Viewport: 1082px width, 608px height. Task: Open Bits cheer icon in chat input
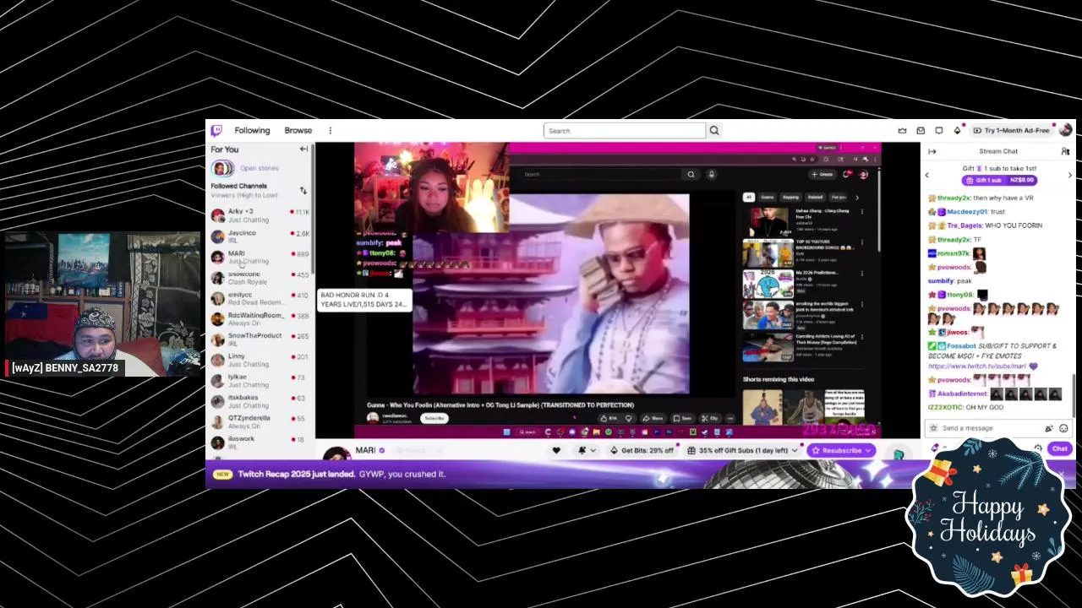pos(1049,428)
